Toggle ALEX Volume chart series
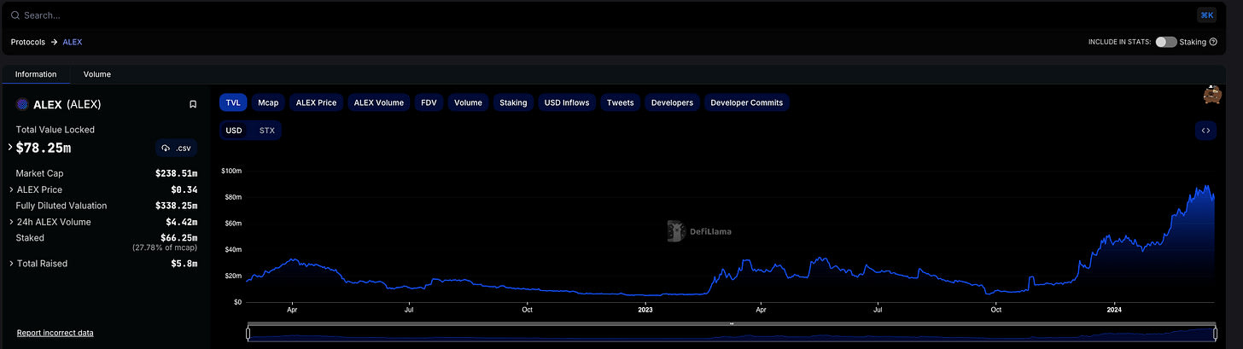The height and width of the screenshot is (349, 1243). (x=379, y=102)
